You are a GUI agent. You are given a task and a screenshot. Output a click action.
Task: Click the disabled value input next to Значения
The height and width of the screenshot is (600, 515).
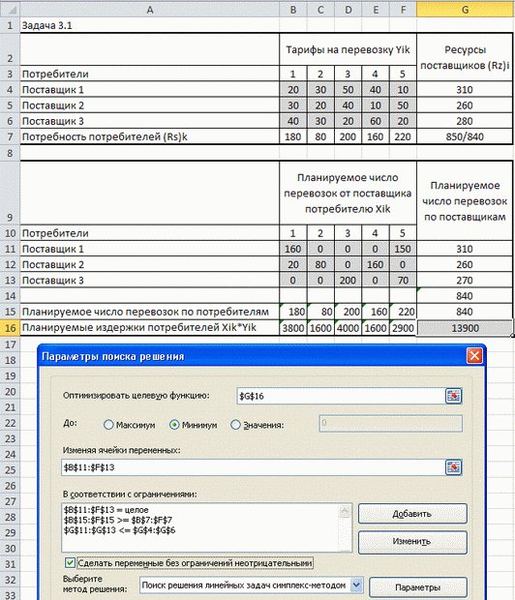[390, 423]
